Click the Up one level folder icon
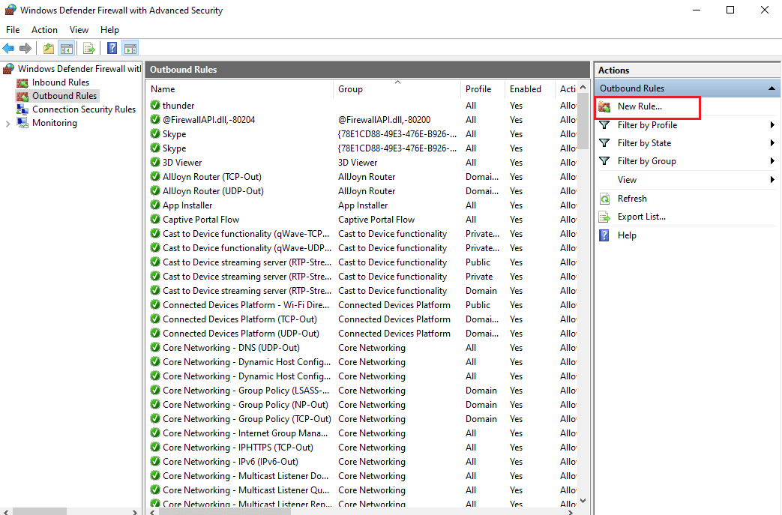The width and height of the screenshot is (782, 515). tap(49, 49)
